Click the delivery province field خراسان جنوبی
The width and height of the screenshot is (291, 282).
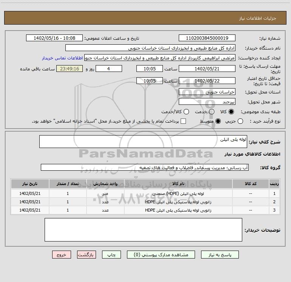click(207, 92)
